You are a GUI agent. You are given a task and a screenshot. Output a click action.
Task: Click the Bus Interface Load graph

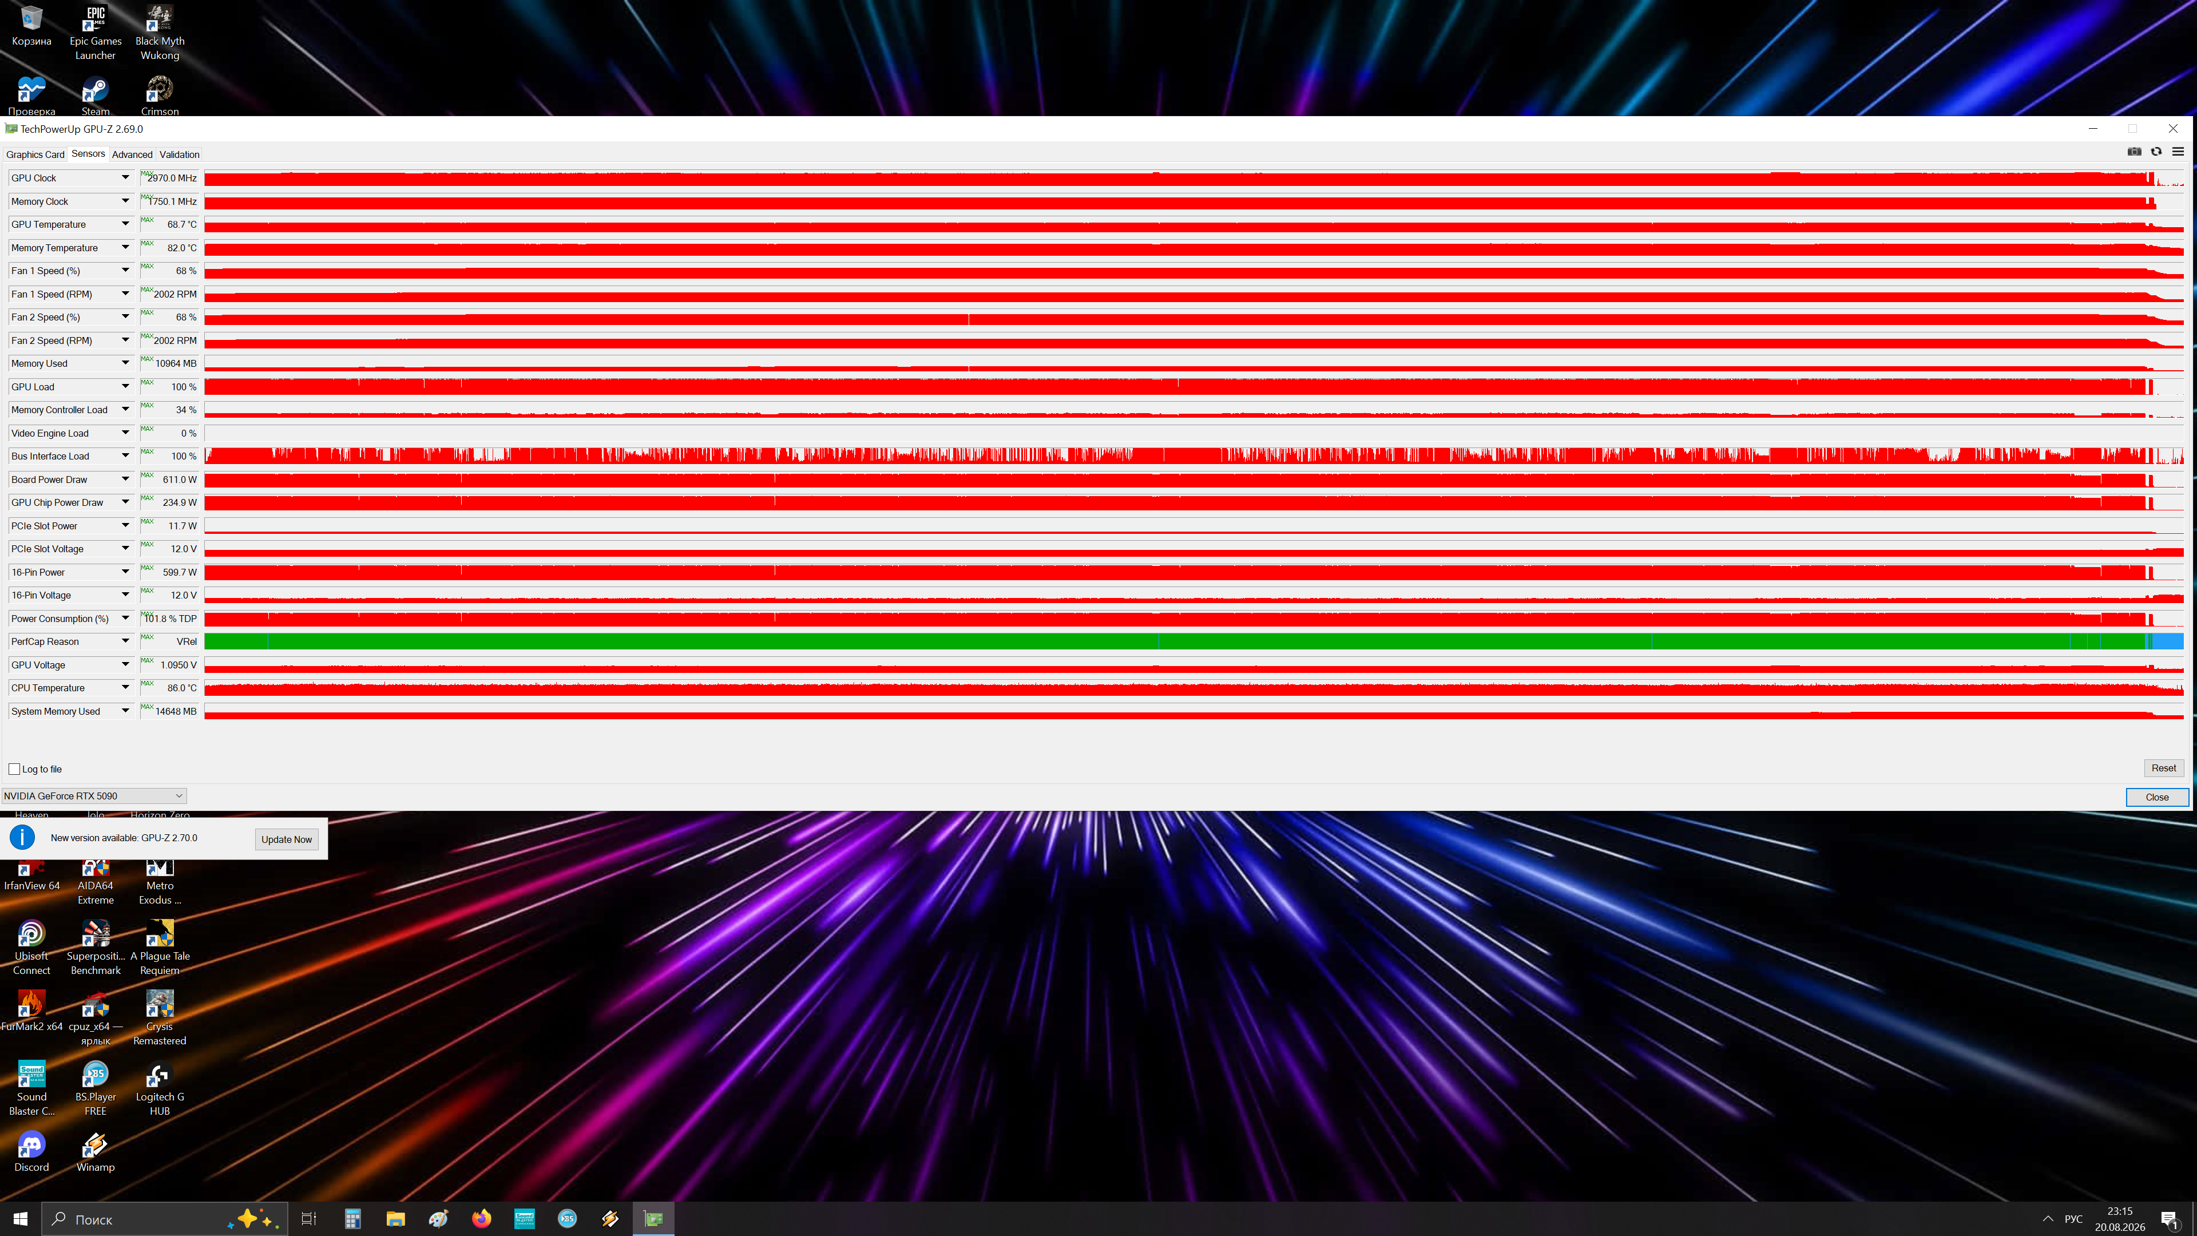[x=1193, y=457]
